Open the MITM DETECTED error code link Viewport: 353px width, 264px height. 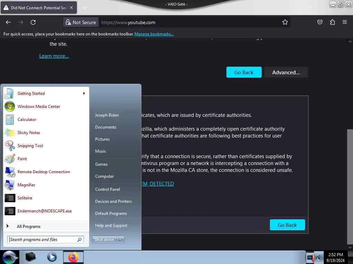[158, 184]
